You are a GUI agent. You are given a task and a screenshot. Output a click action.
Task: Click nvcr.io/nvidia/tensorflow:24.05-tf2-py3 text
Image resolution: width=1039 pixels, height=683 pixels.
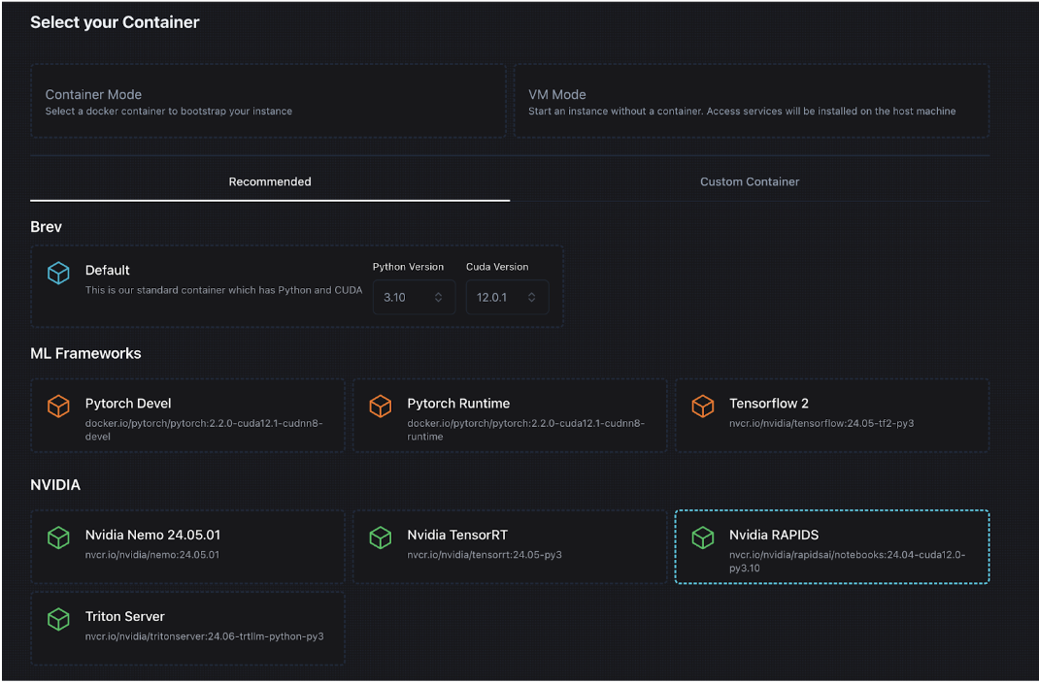tap(821, 423)
